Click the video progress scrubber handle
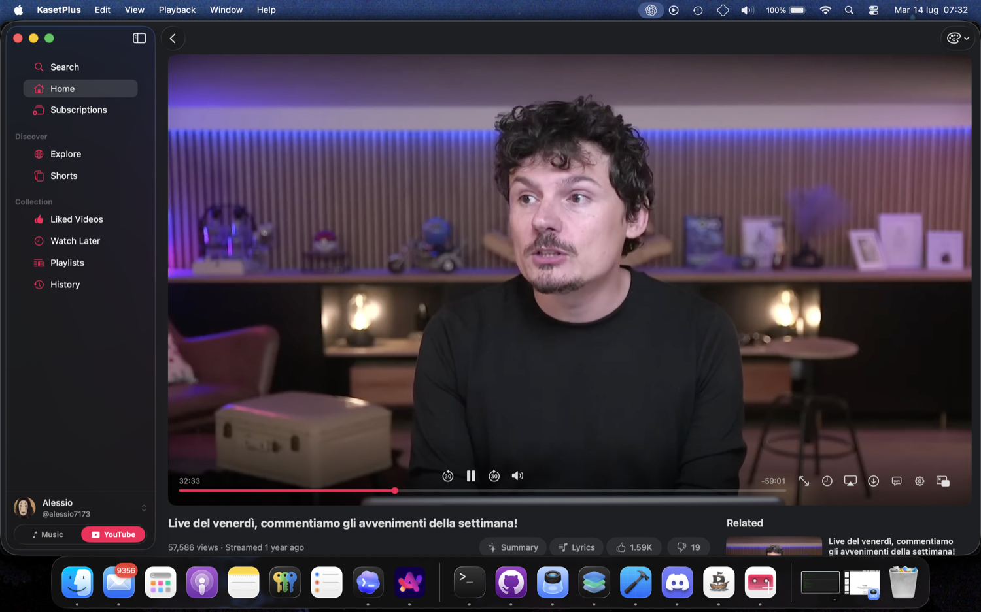981x612 pixels. pos(395,491)
